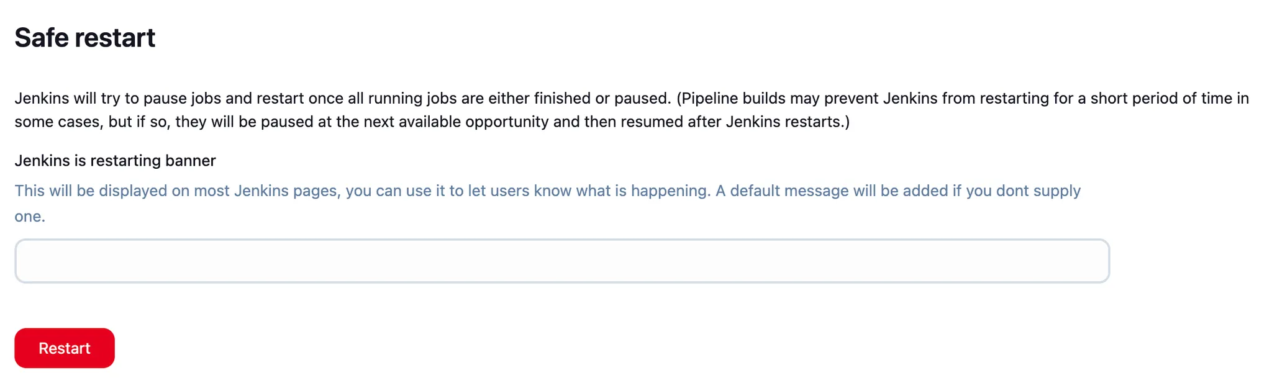Click the word 'Safe' in the heading
This screenshot has width=1272, height=391.
pos(41,38)
